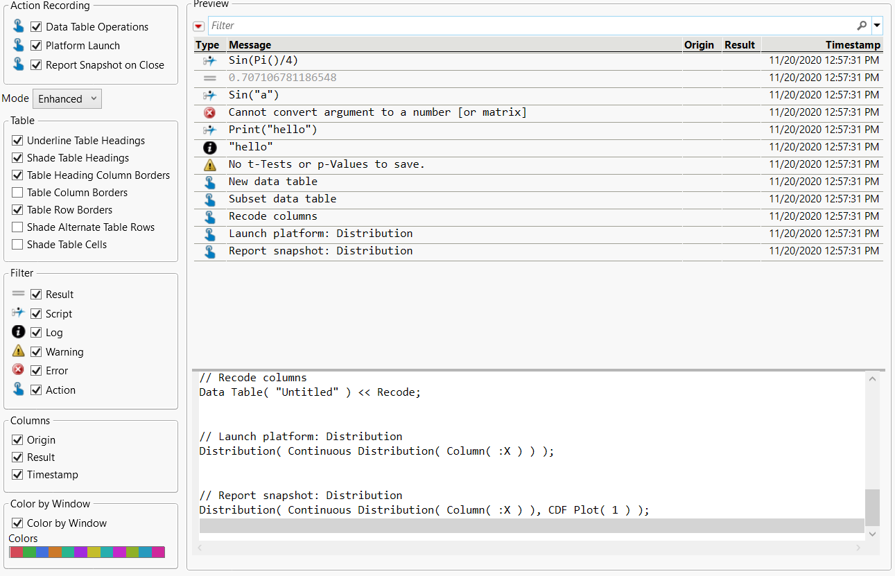
Task: Click the Result equals icon in the Filter panel
Action: click(18, 293)
